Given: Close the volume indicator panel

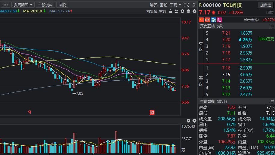Looking at the screenshot, I should [188, 121].
